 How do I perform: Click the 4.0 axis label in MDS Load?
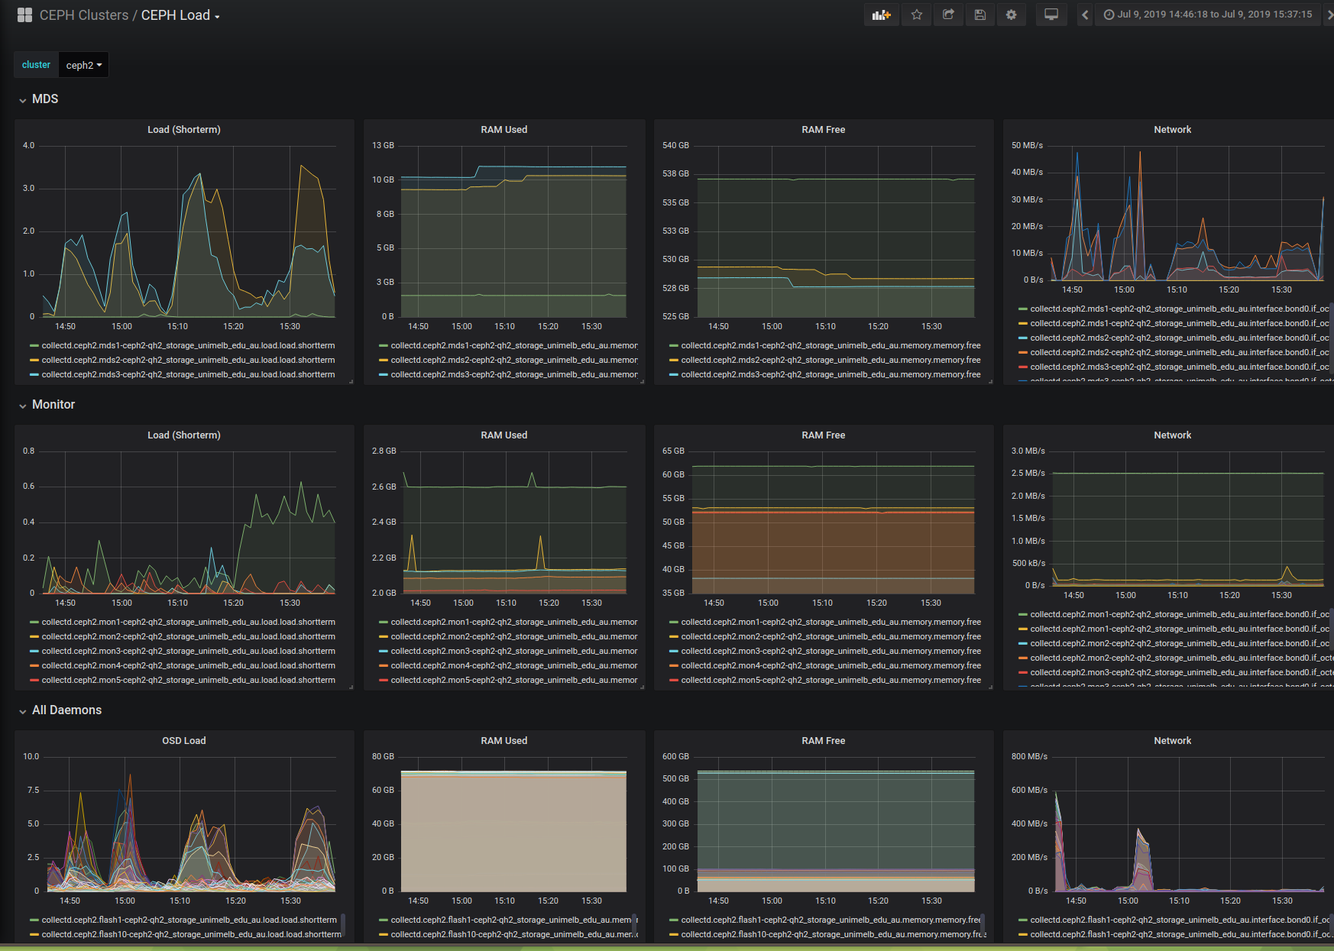[29, 146]
